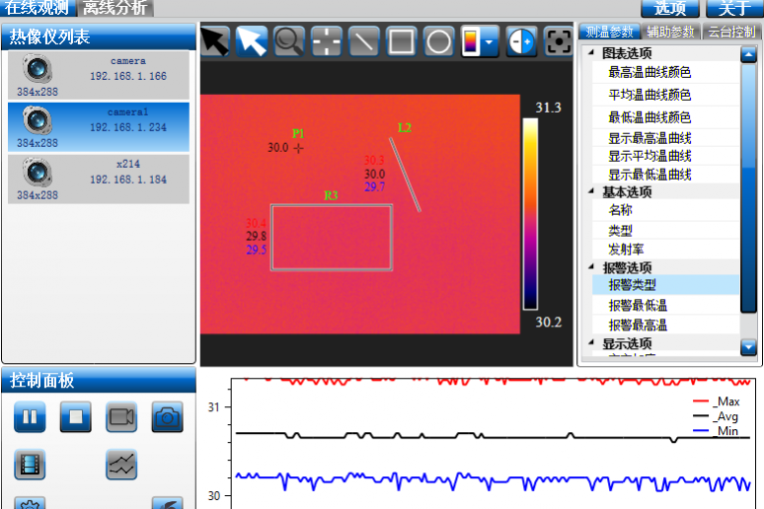764x509 pixels.
Task: Choose the line measurement tool
Action: (x=364, y=41)
